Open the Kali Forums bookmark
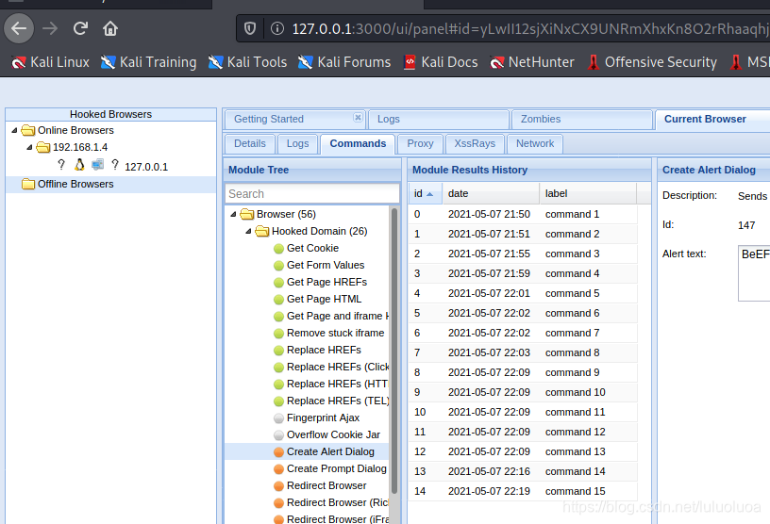The height and width of the screenshot is (524, 770). tap(344, 62)
